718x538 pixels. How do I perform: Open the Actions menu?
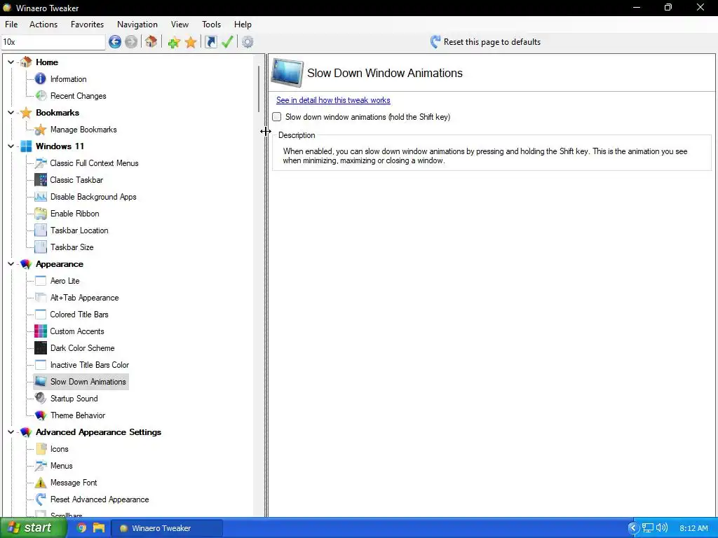pos(43,25)
